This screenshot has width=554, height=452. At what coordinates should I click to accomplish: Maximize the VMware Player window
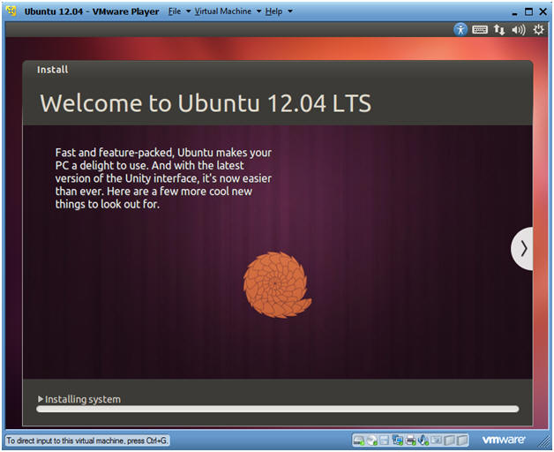[x=528, y=11]
